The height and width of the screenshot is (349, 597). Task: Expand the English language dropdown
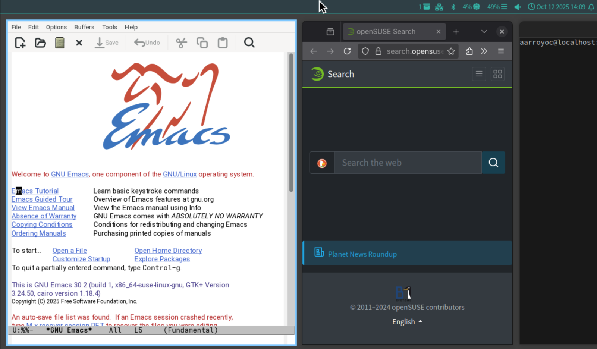click(x=407, y=322)
